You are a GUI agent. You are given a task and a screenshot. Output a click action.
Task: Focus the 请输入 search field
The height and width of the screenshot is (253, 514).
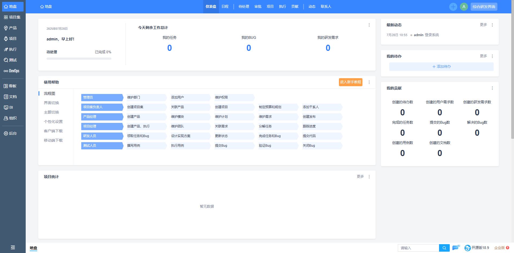(418, 248)
